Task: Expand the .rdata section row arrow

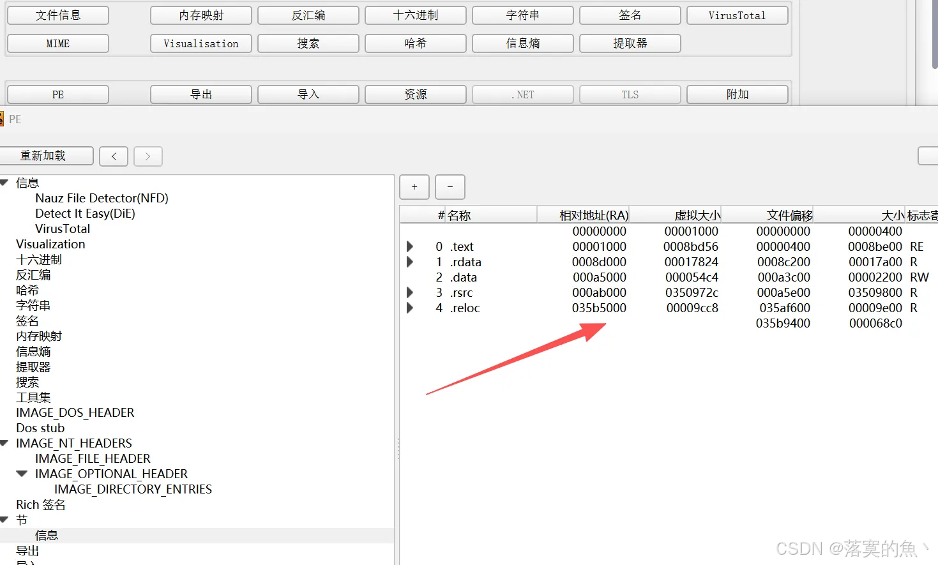Action: [410, 262]
